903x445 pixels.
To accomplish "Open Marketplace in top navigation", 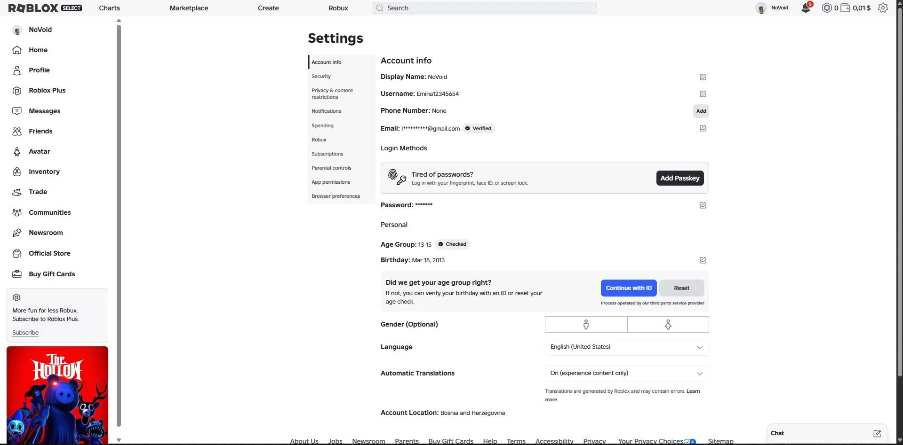I will pyautogui.click(x=189, y=8).
